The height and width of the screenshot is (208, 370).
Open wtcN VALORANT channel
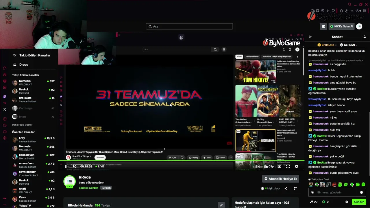coord(33,190)
